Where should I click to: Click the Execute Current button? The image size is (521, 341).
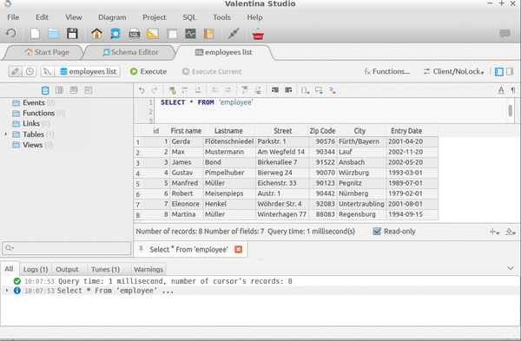[212, 71]
